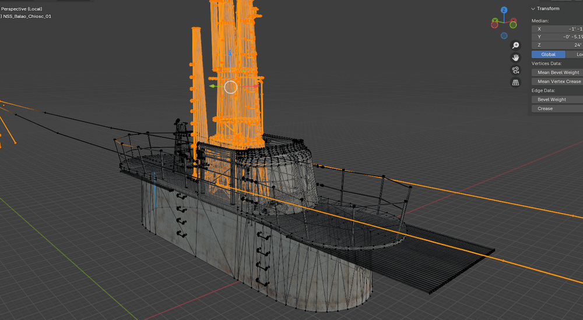Select the Global coordinate toggle
583x320 pixels.
tap(549, 55)
